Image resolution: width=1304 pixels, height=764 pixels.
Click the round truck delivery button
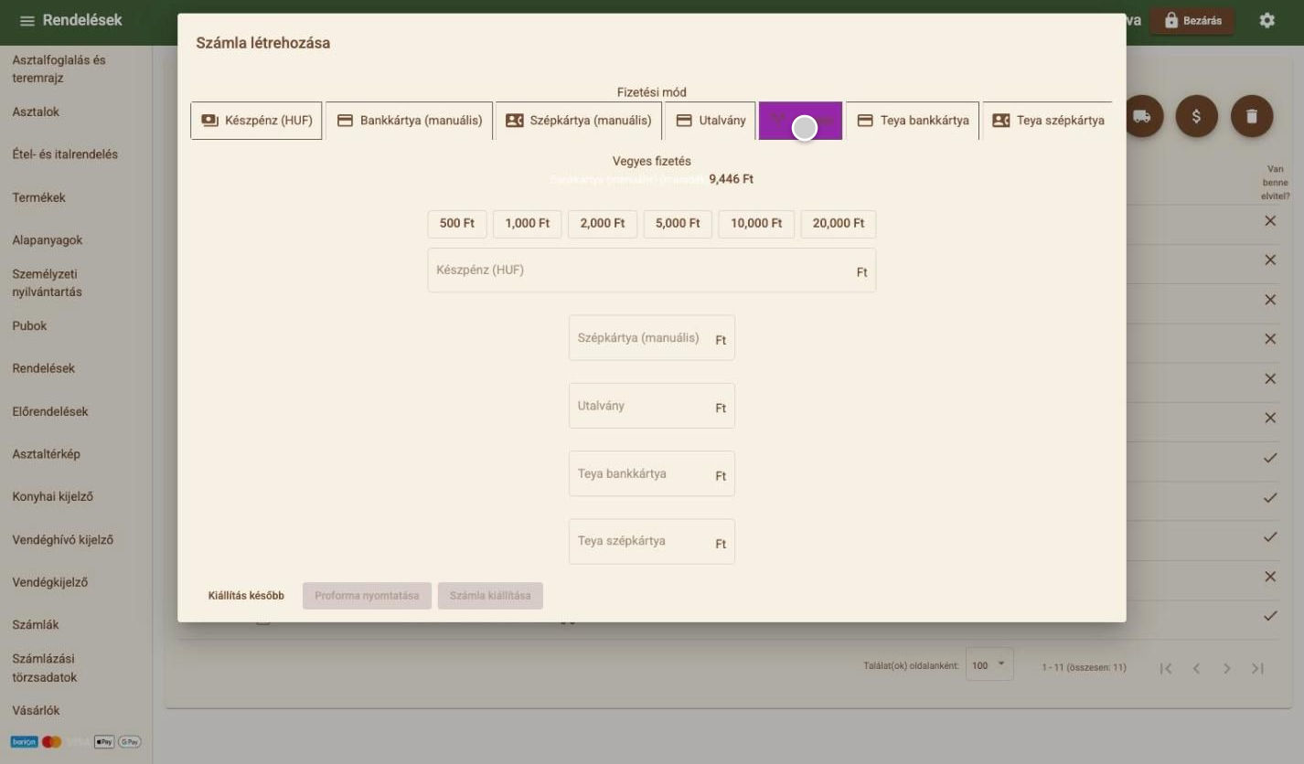click(x=1142, y=116)
